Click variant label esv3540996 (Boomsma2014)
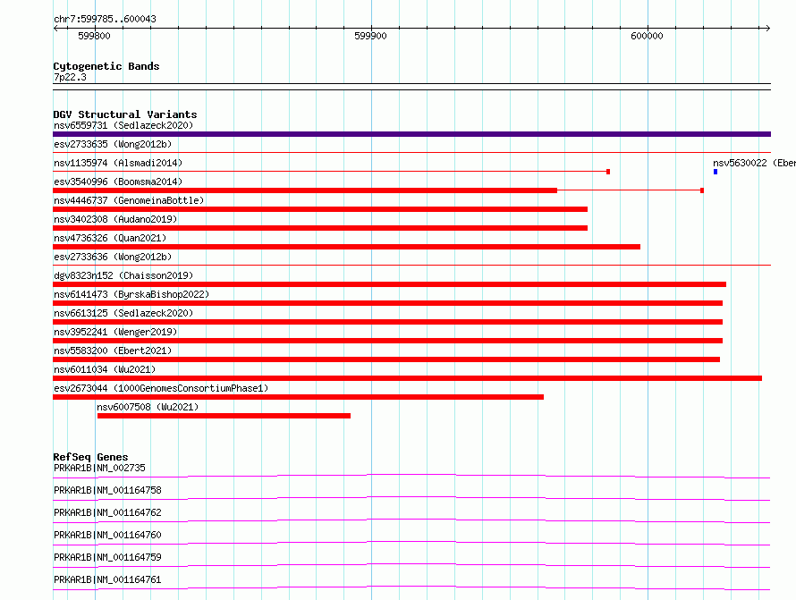Screen dimensions: 796x600 118,182
